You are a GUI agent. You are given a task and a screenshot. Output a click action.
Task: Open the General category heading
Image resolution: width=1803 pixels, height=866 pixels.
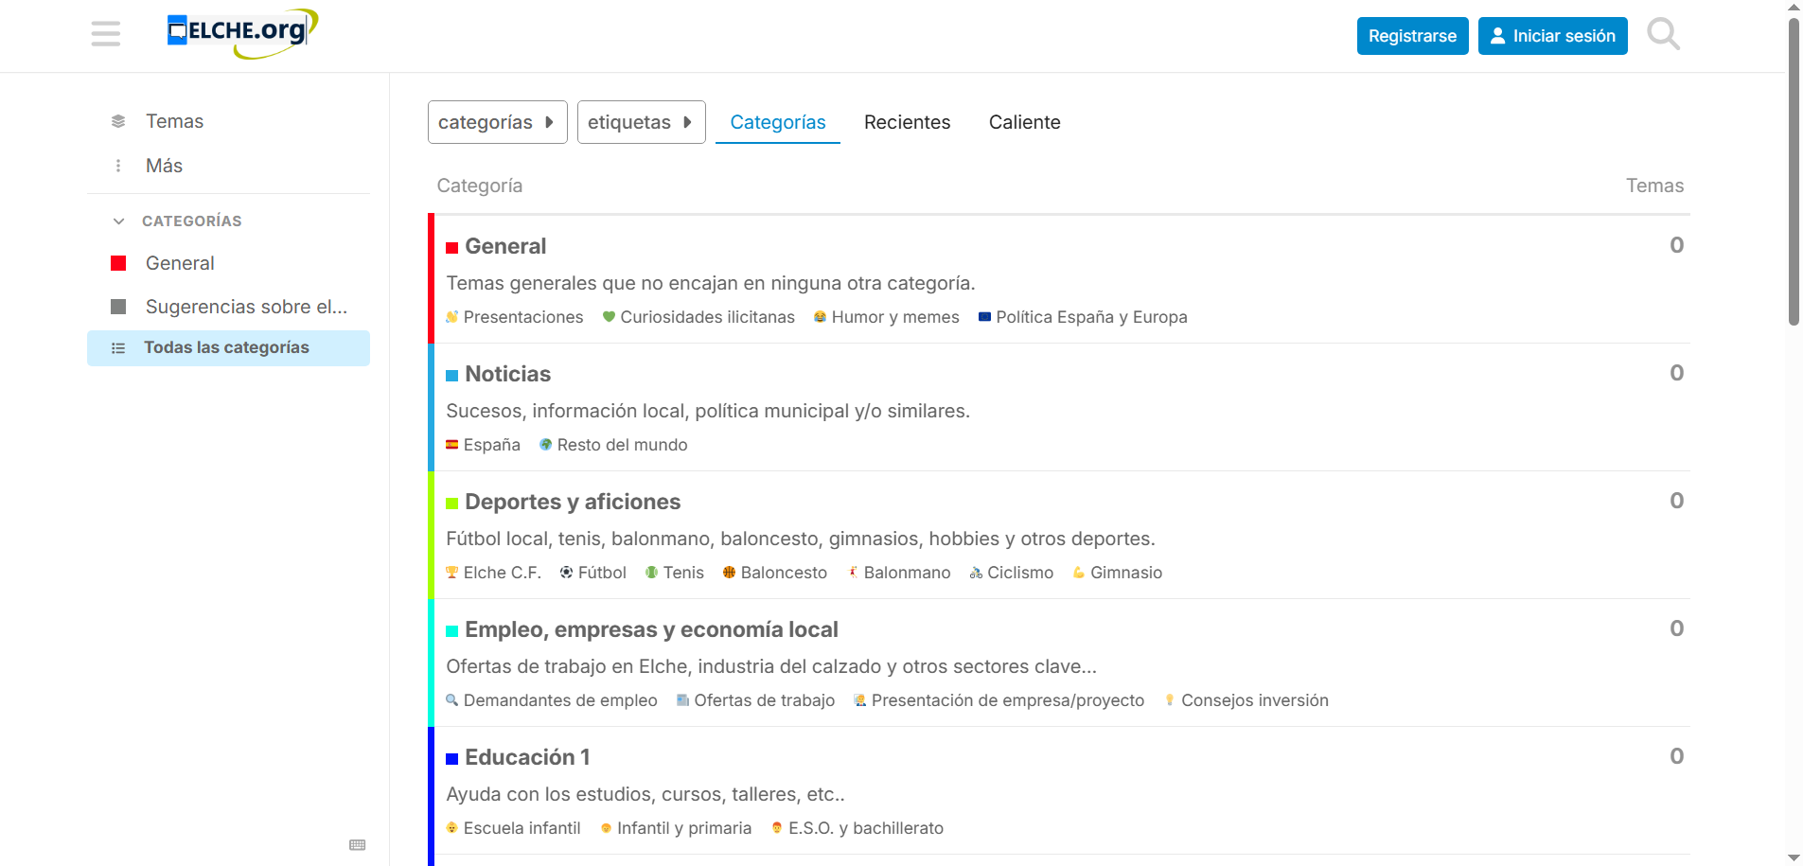pos(505,246)
